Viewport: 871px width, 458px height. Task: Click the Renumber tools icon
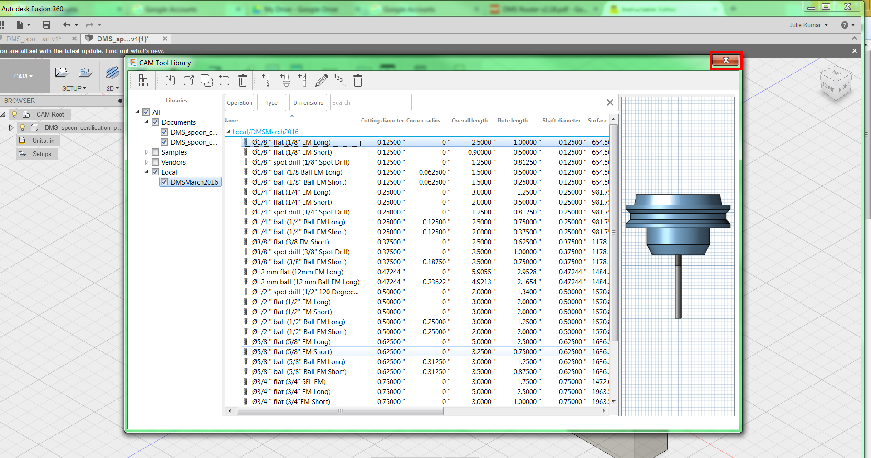[x=339, y=80]
